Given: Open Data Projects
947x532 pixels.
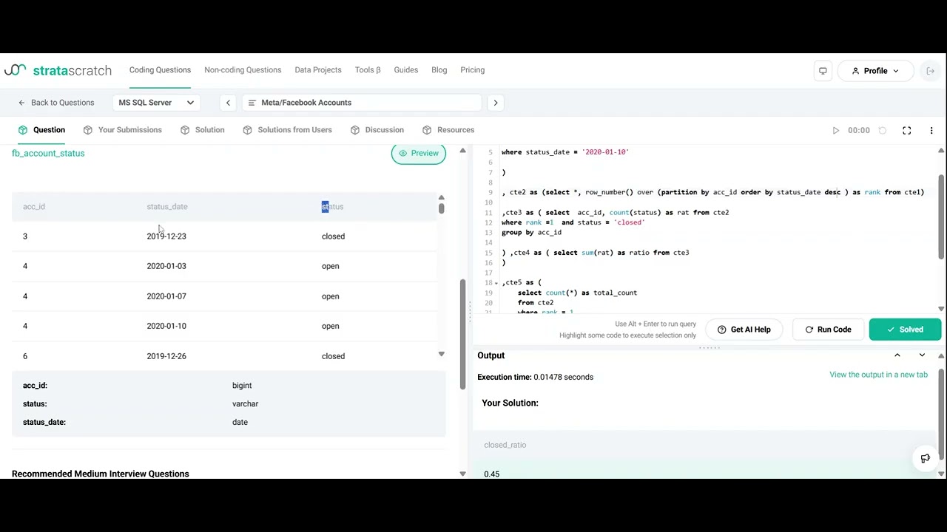Looking at the screenshot, I should [x=318, y=70].
